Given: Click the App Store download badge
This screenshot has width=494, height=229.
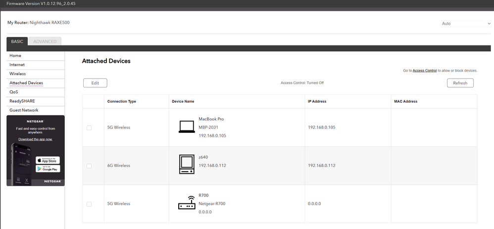Looking at the screenshot, I should click(48, 160).
